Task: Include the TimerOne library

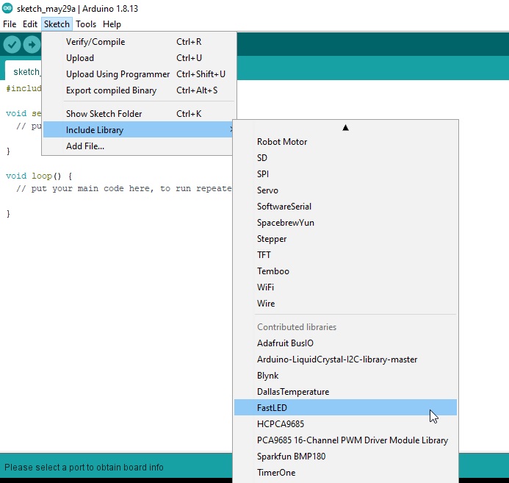Action: tap(345, 473)
